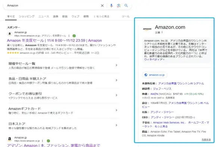The image size is (216, 147).
Task: Submit the search with the magnifier icon
Action: (x=126, y=6)
